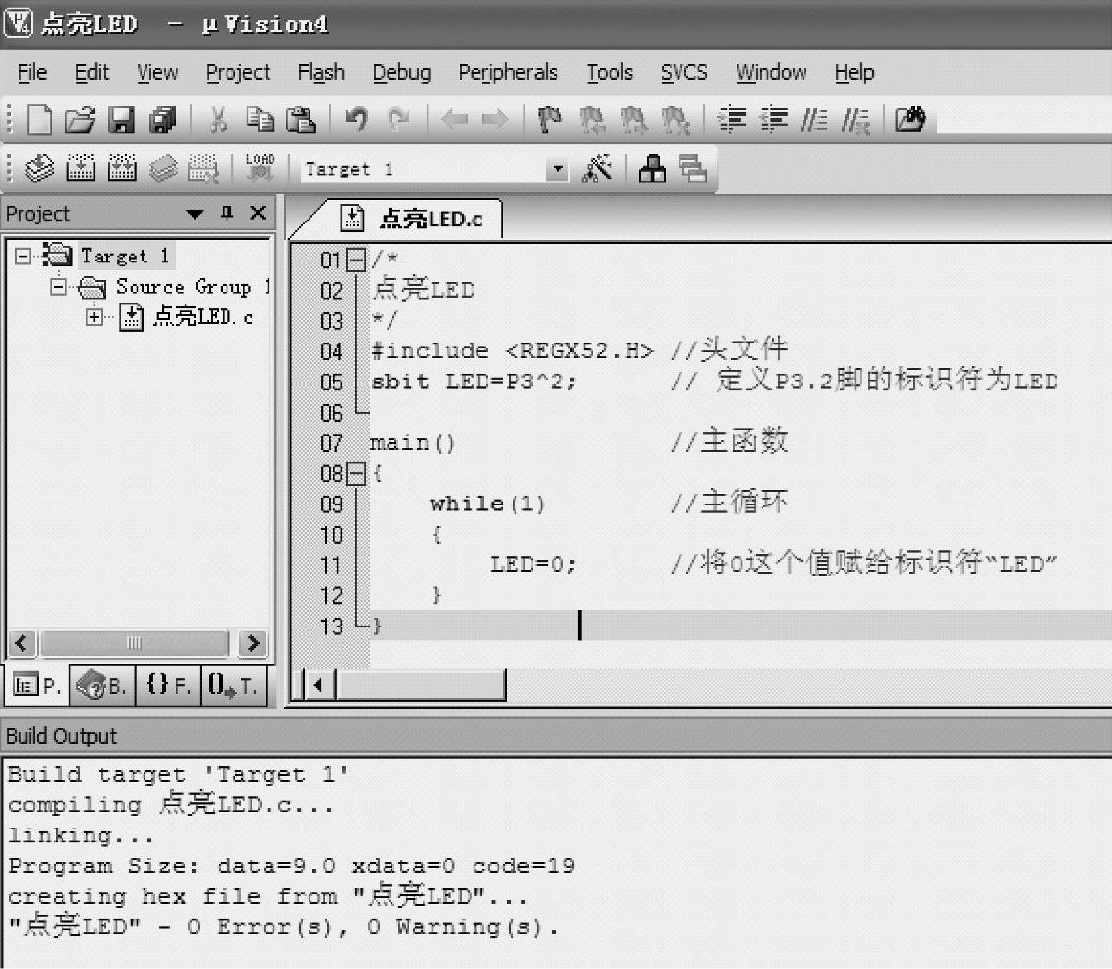Viewport: 1112px width, 969px height.
Task: Open Manage Multi-Project Workspace icon
Action: (x=692, y=169)
